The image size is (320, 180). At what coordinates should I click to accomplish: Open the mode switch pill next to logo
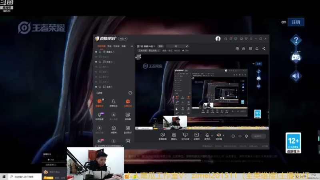pos(123,38)
